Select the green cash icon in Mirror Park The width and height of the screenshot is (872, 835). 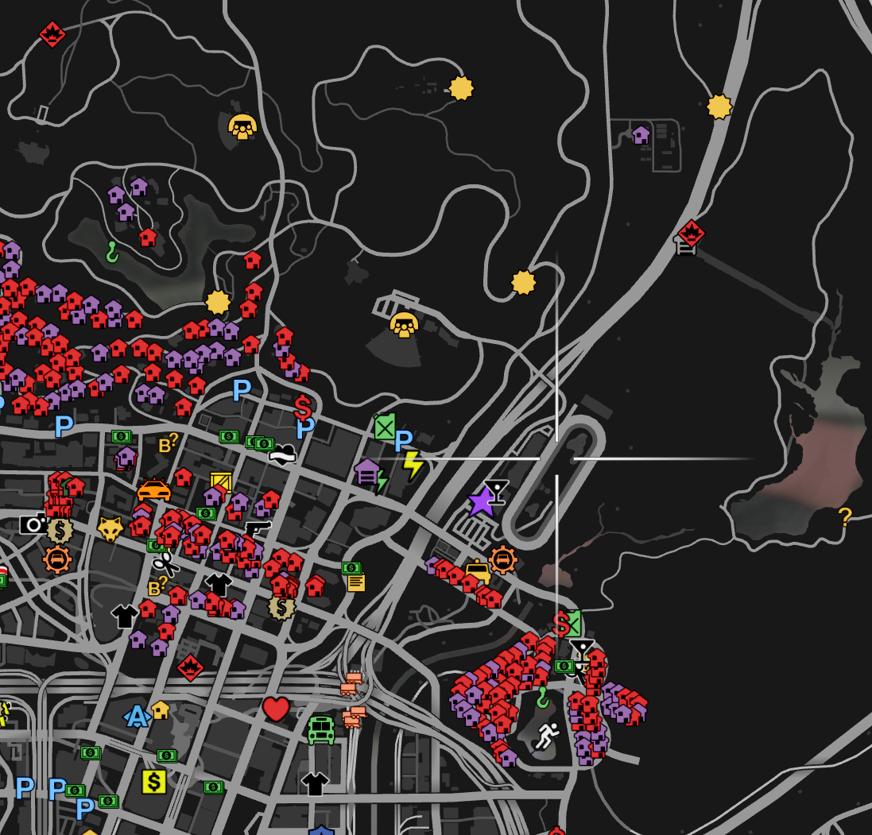pyautogui.click(x=564, y=666)
